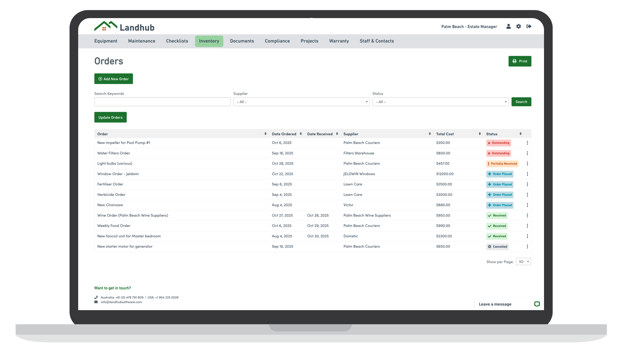623x354 pixels.
Task: Click the logout icon in header
Action: pos(529,27)
